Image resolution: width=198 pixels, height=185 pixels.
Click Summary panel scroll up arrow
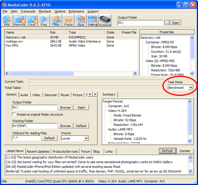pyautogui.click(x=190, y=101)
